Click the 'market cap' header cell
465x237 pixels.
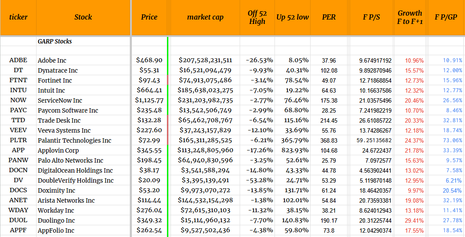(x=205, y=17)
